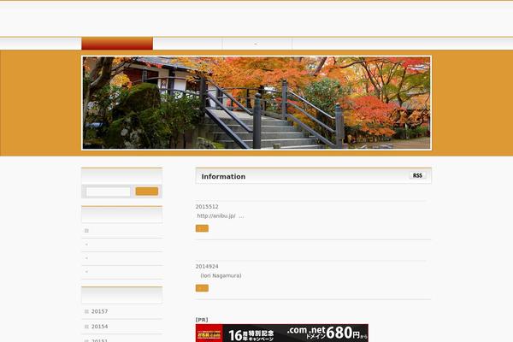Click orange button under 2015512 entry
The image size is (513, 342).
coord(202,228)
